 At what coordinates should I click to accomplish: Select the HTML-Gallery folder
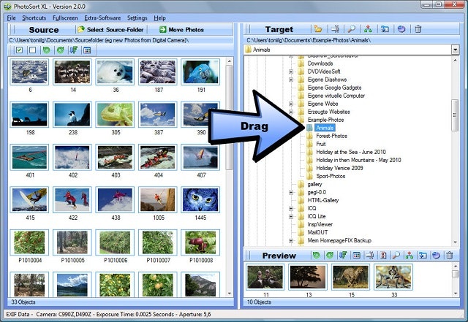click(323, 200)
